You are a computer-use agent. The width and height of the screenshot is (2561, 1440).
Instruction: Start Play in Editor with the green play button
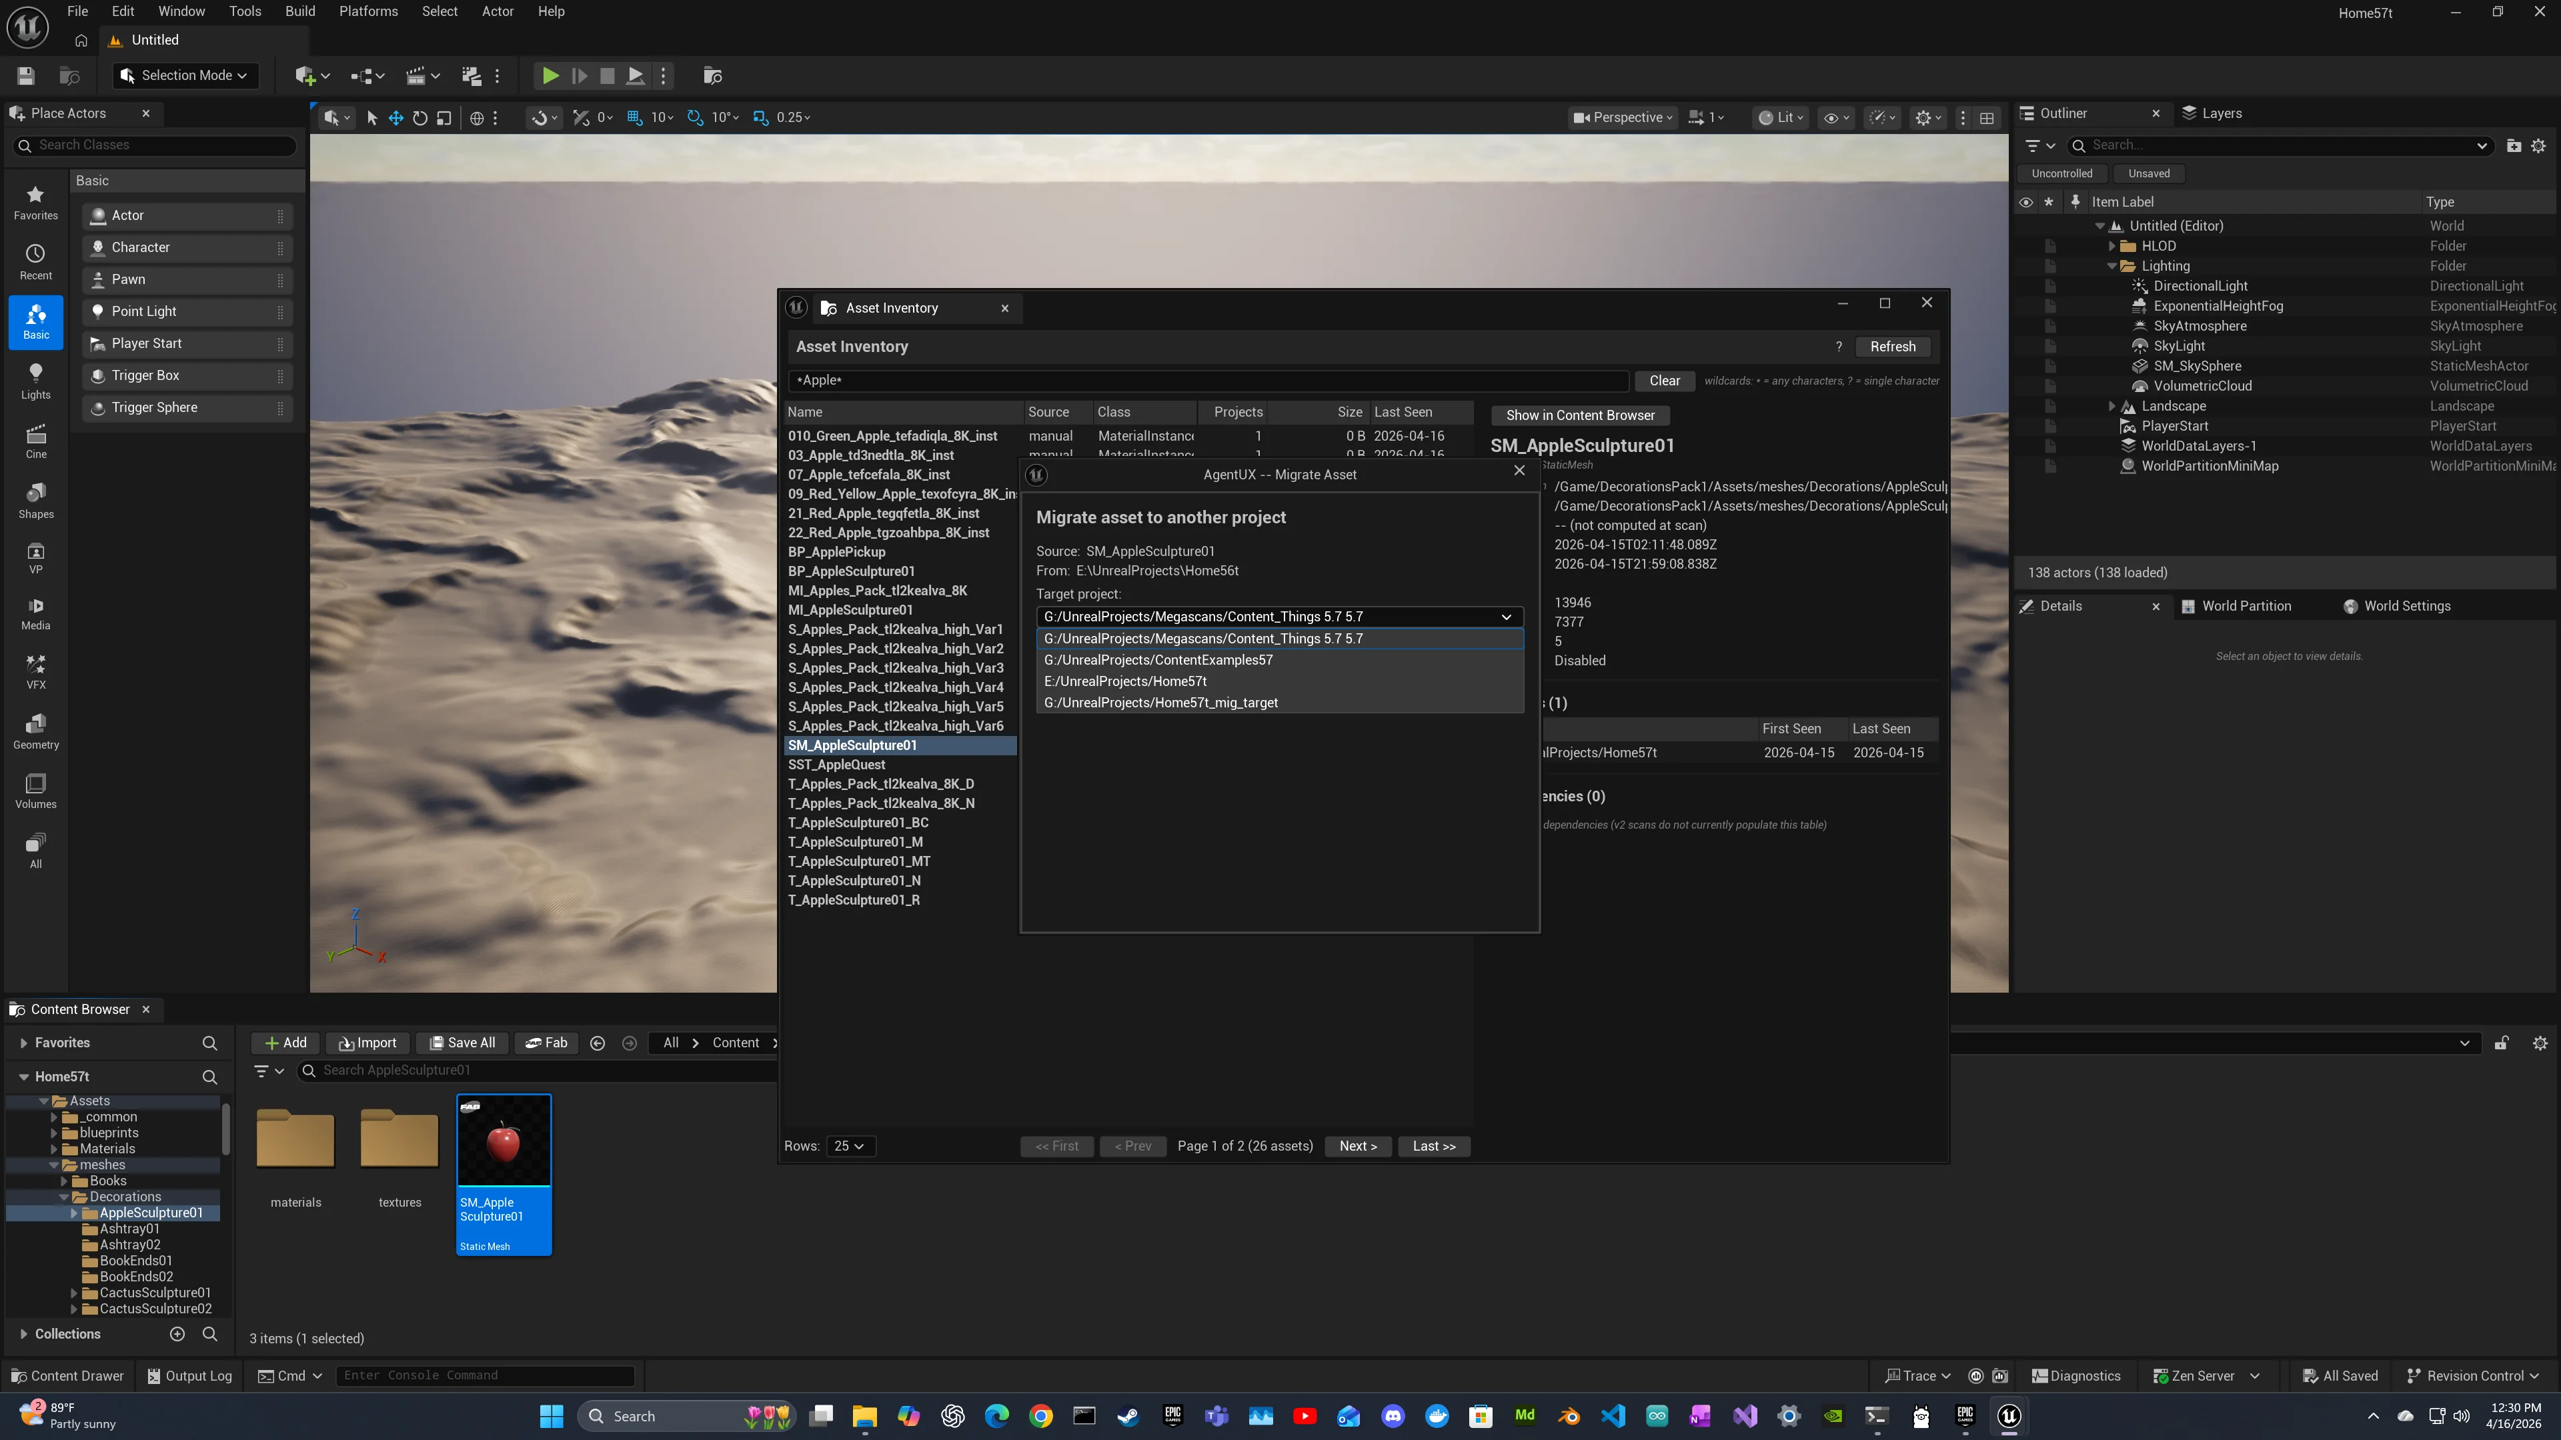coord(550,75)
